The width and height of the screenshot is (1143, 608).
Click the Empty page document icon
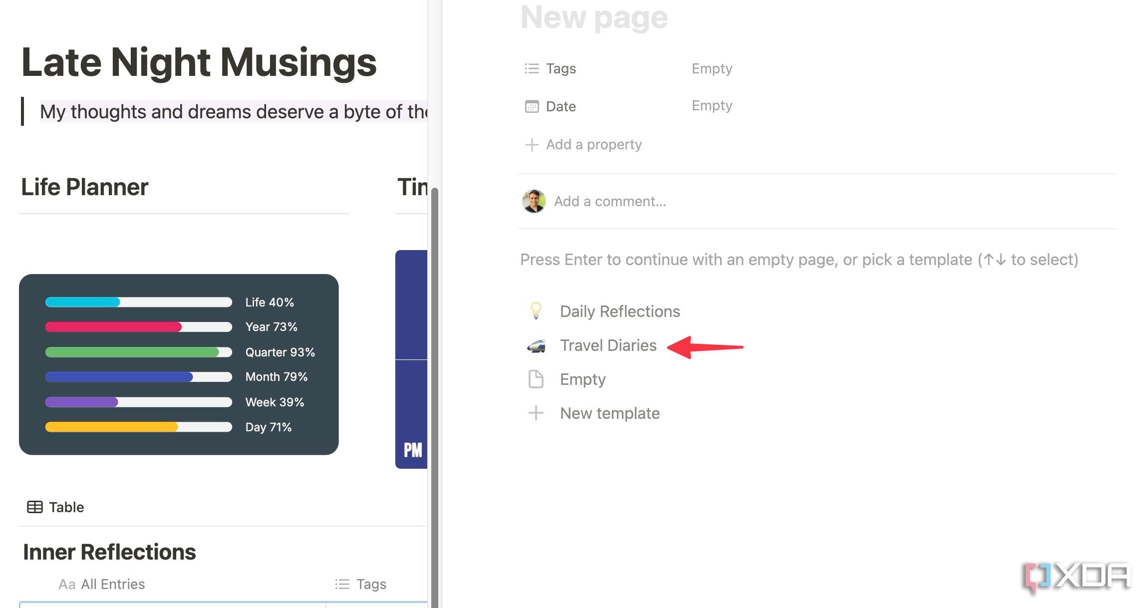(x=536, y=378)
